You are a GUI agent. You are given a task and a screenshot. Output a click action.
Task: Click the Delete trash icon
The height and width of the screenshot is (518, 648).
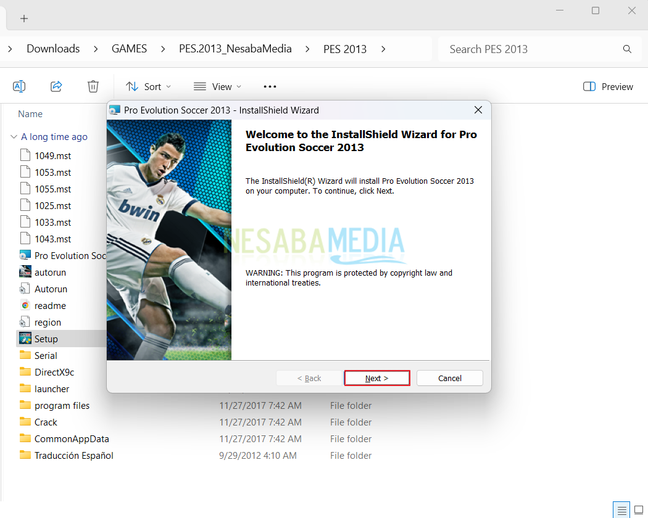[93, 86]
